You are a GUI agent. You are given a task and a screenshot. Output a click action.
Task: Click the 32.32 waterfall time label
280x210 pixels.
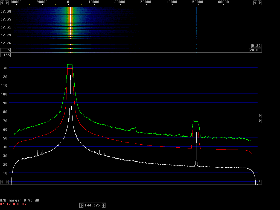6,27
